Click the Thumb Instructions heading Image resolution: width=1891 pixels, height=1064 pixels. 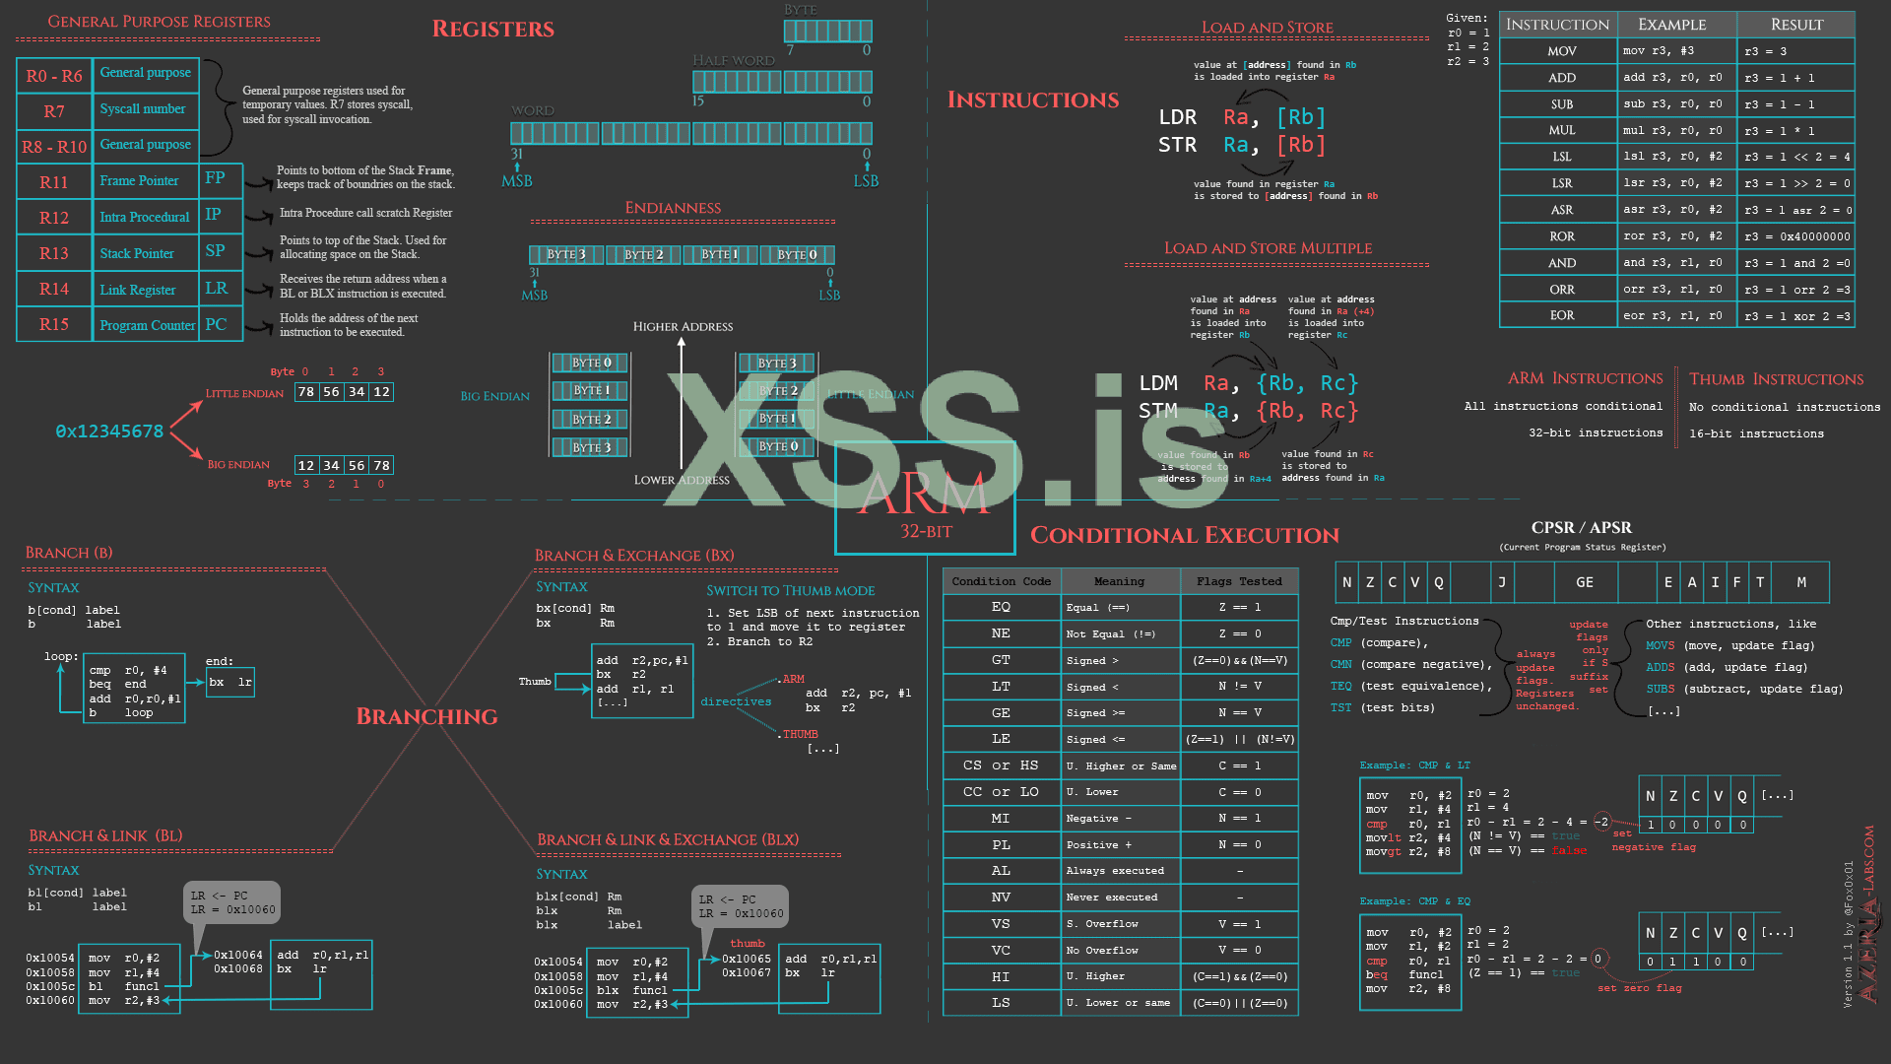tap(1776, 379)
